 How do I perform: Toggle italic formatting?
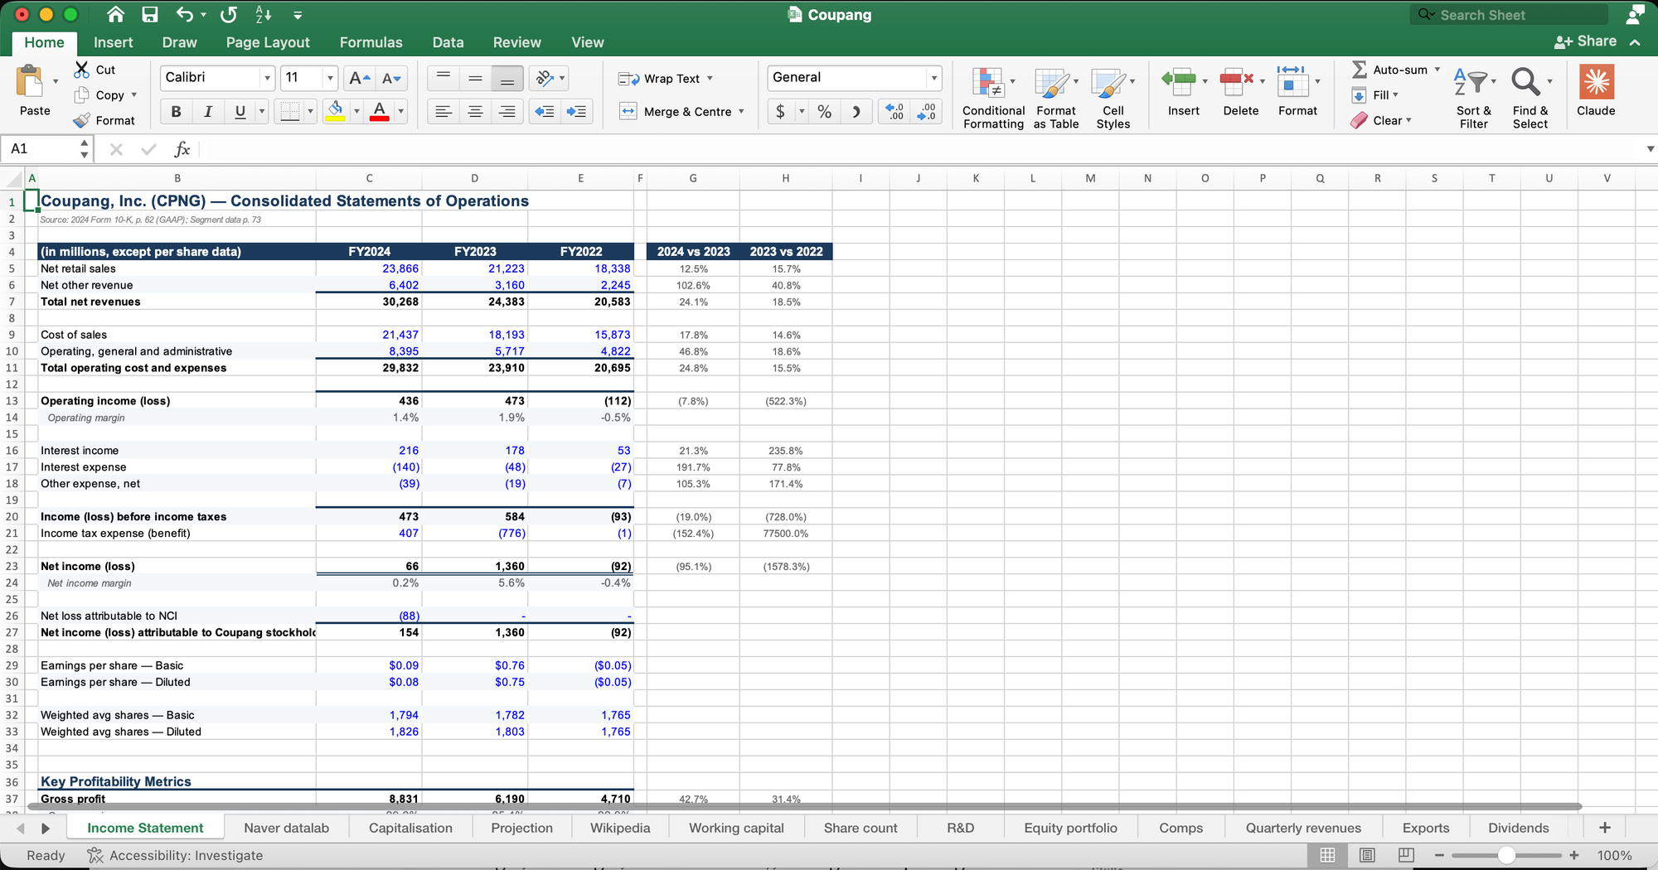pyautogui.click(x=208, y=112)
